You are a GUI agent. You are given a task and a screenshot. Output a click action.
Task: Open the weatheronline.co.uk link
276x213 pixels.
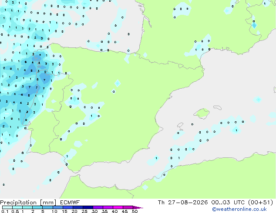(239, 209)
